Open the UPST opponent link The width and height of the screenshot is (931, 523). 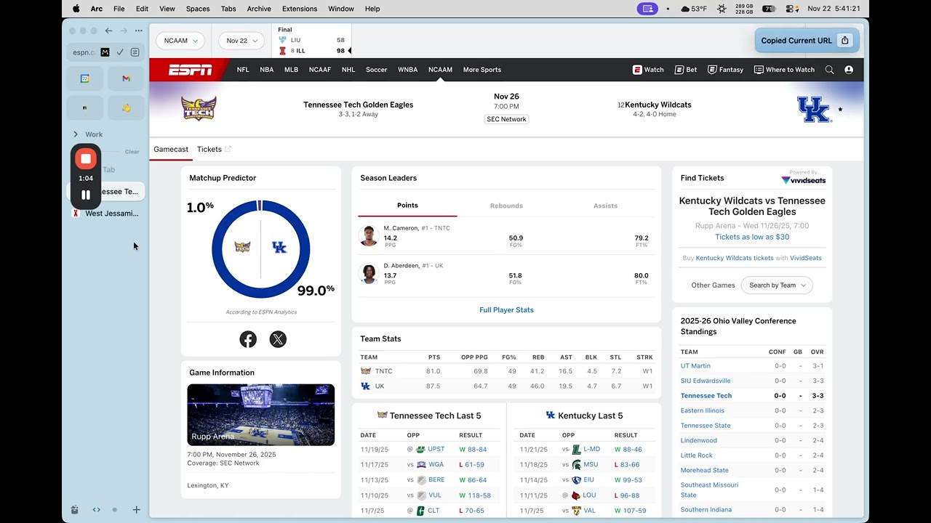(x=436, y=450)
